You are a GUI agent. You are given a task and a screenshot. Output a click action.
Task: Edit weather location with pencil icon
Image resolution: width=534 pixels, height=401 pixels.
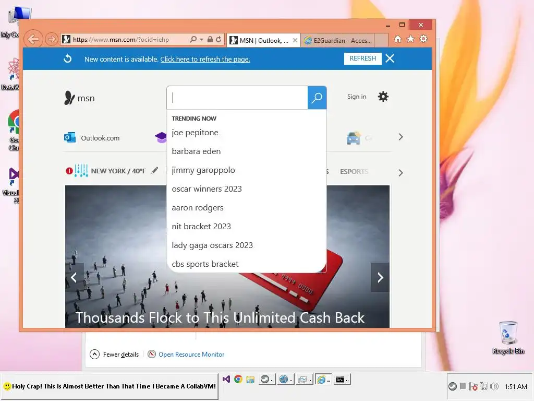(x=155, y=170)
